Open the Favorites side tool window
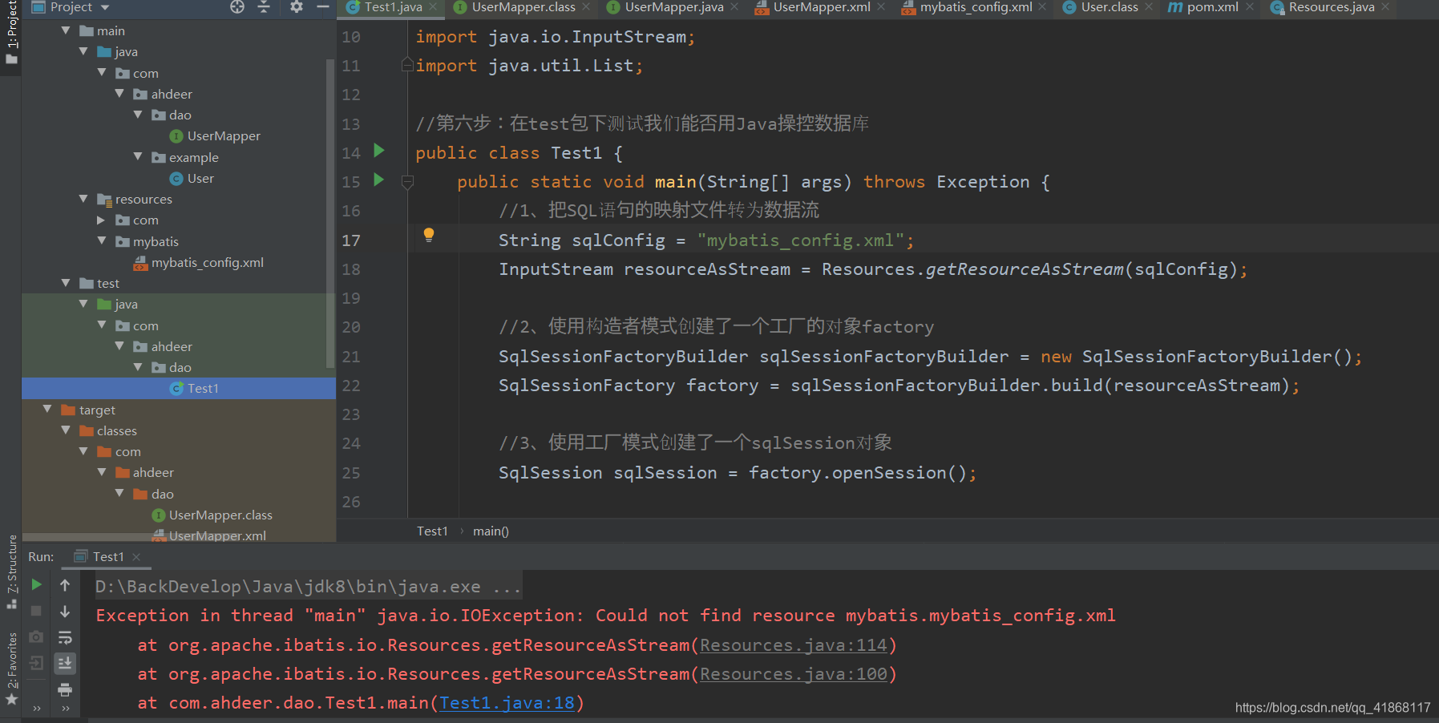 [x=11, y=668]
